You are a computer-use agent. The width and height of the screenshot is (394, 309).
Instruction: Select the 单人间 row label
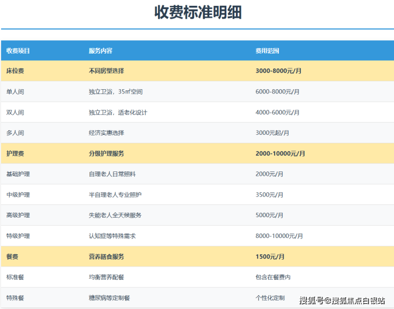pyautogui.click(x=15, y=91)
